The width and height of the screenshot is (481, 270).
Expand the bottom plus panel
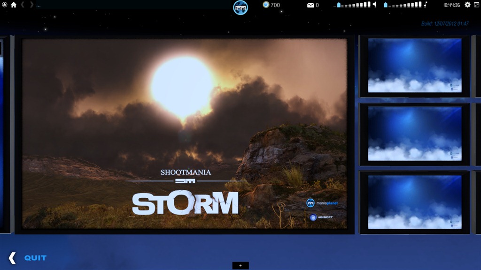[240, 265]
